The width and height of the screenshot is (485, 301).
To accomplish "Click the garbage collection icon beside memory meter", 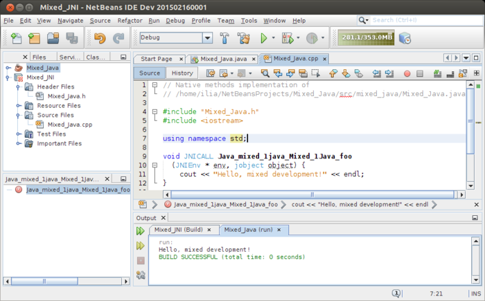I will [405, 38].
